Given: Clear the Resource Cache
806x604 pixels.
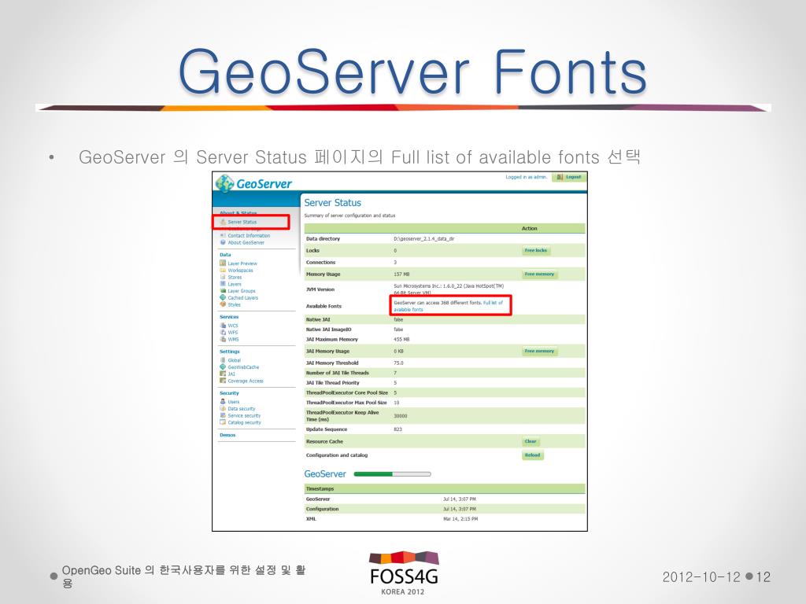Looking at the screenshot, I should 531,441.
